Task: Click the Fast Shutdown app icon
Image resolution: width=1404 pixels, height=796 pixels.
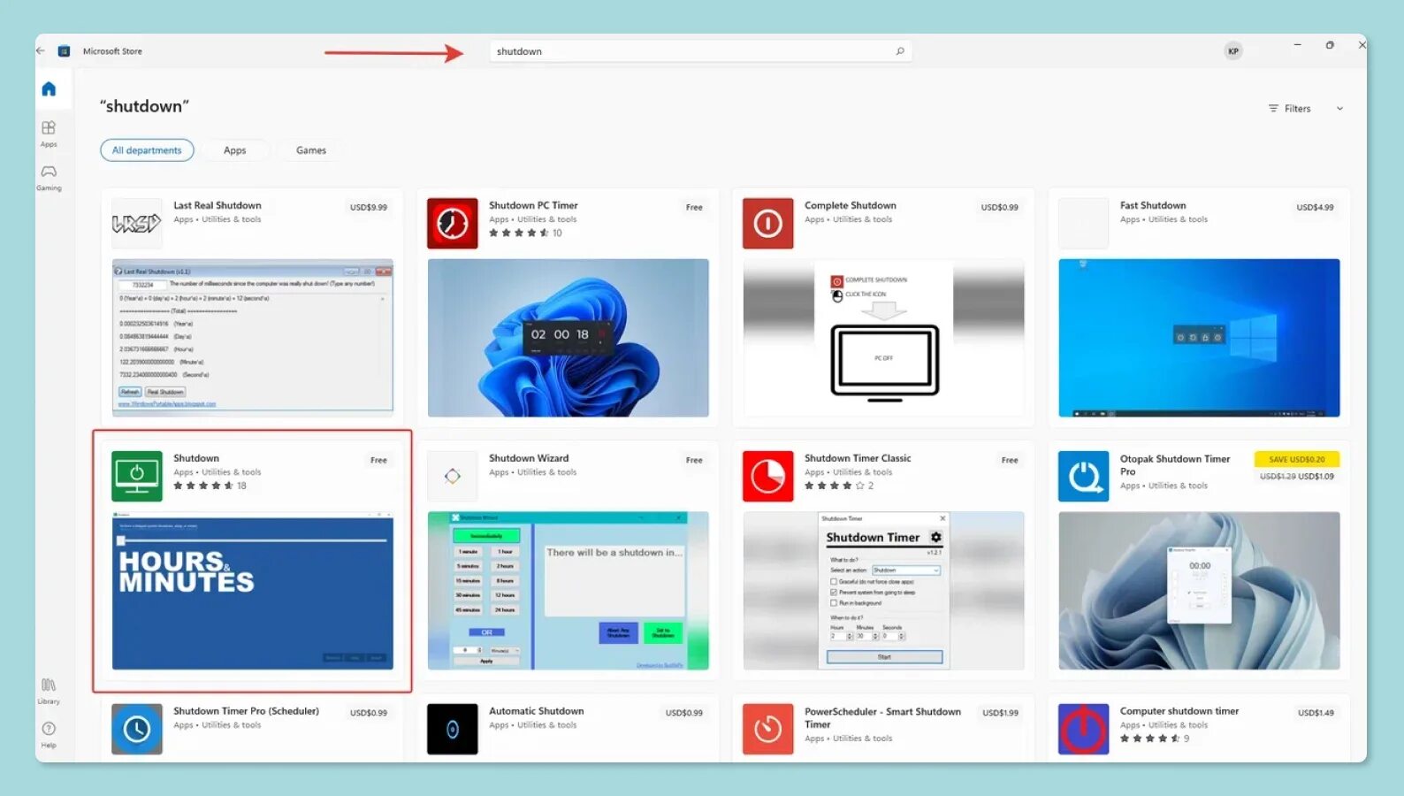Action: point(1084,224)
